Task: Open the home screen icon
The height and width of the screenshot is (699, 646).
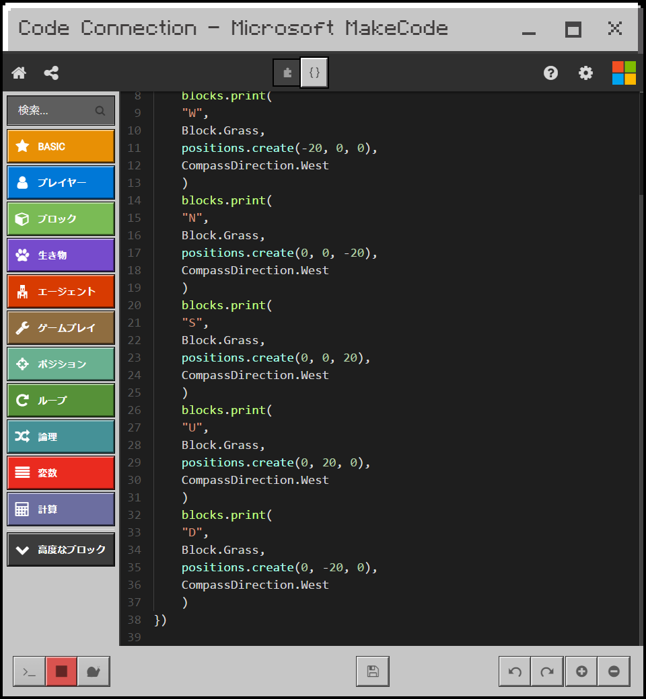Action: 18,73
